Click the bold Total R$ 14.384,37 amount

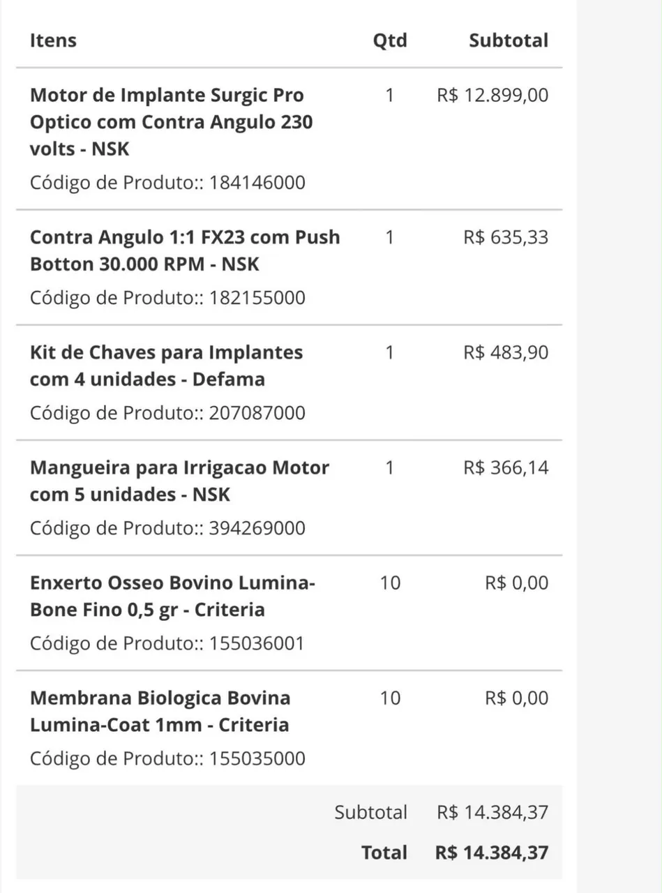click(x=492, y=852)
